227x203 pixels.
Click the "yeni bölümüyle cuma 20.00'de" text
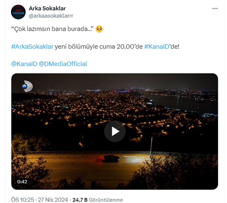point(99,47)
